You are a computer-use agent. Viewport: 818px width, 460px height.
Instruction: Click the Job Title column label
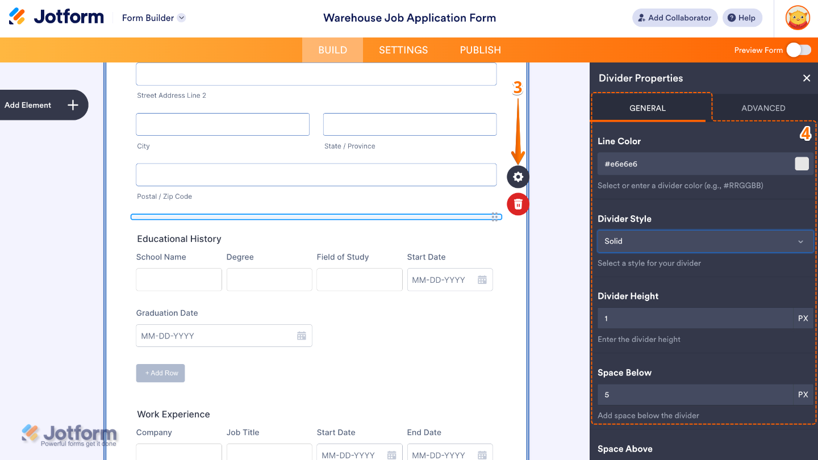(243, 432)
